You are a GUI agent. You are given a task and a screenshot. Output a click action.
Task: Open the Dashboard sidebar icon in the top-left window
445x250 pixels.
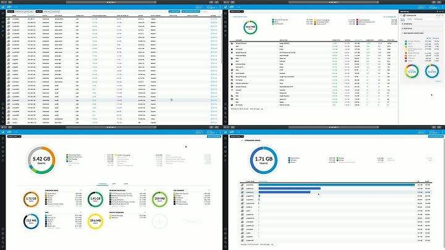pos(3,14)
